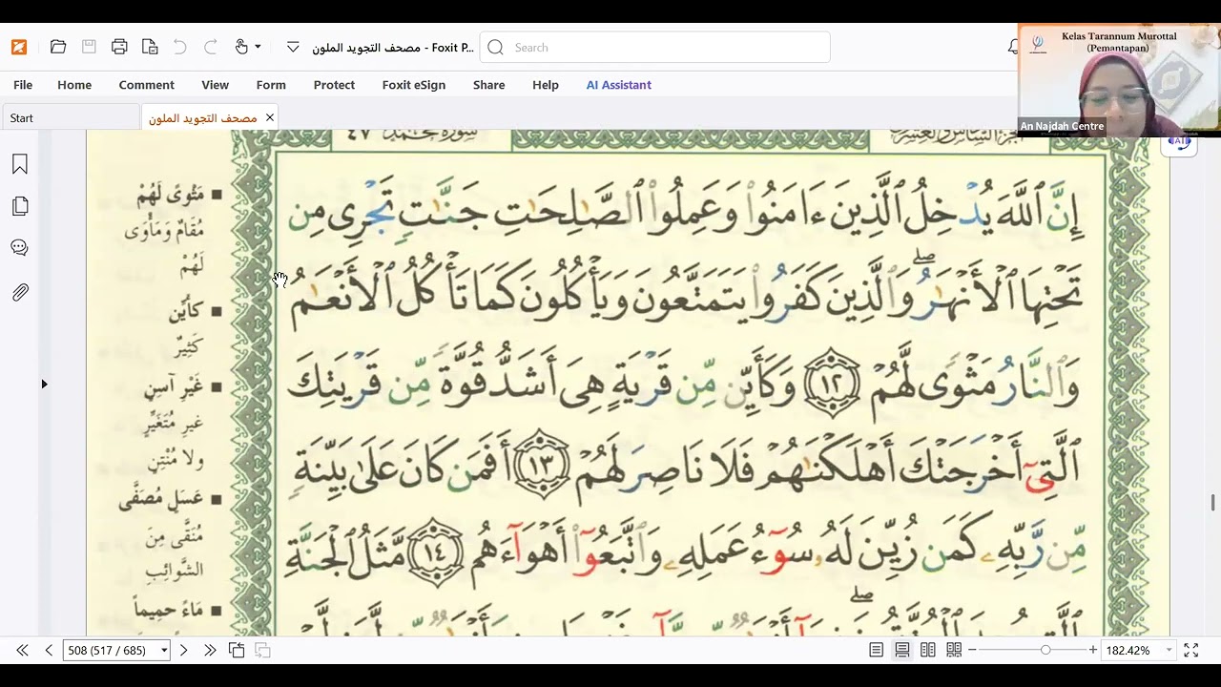Click the previous view icon in status bar
Image resolution: width=1221 pixels, height=687 pixels.
tap(237, 650)
